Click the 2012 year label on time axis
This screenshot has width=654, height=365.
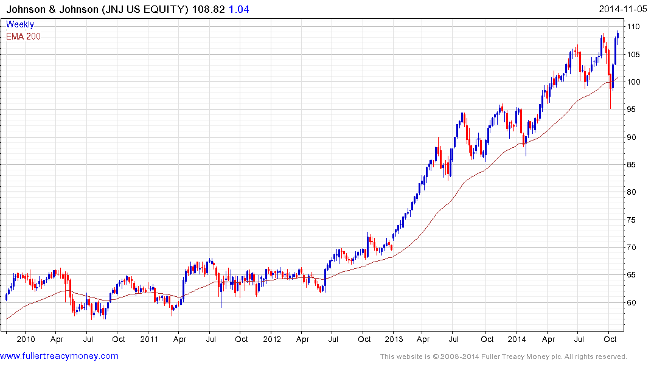(x=272, y=339)
